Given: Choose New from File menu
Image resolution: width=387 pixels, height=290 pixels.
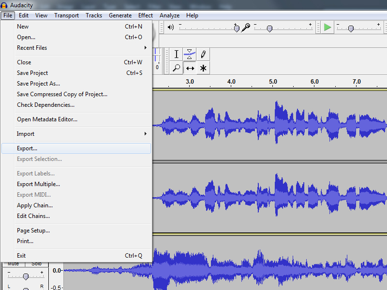Looking at the screenshot, I should click(x=76, y=27).
